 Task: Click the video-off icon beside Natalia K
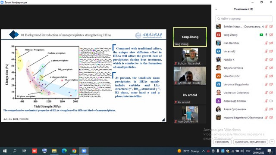pyautogui.click(x=271, y=59)
